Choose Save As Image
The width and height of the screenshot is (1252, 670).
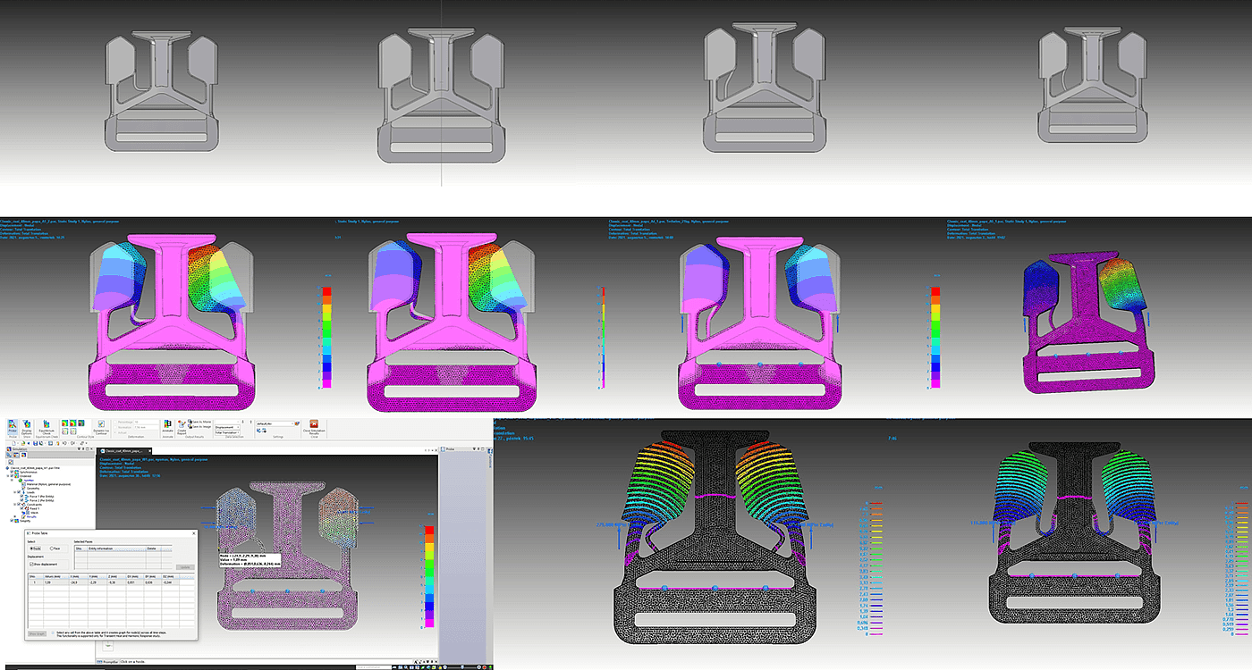[200, 426]
